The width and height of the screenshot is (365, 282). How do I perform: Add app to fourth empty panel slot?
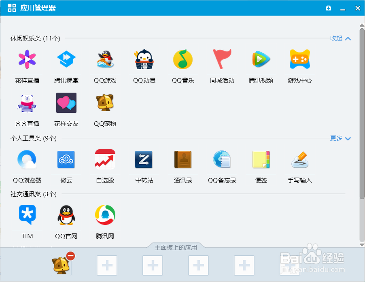pyautogui.click(x=244, y=265)
